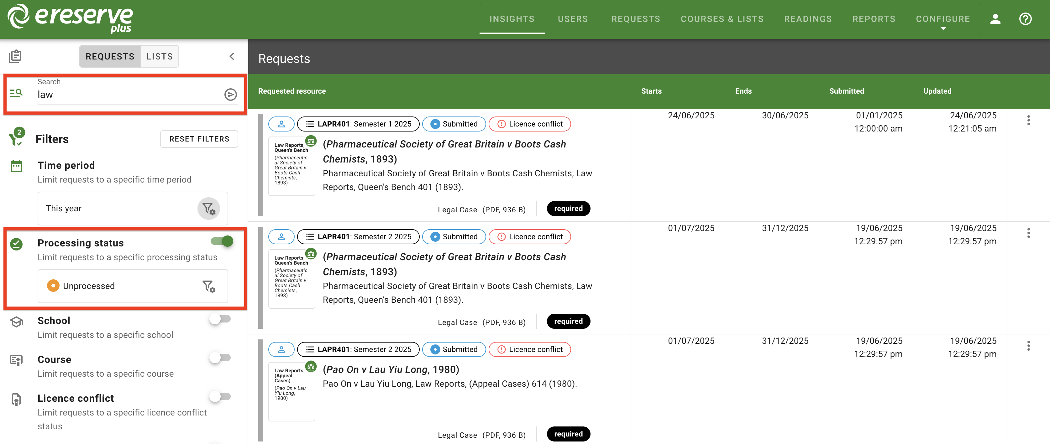Open the CONFIGURE dropdown menu

[943, 19]
